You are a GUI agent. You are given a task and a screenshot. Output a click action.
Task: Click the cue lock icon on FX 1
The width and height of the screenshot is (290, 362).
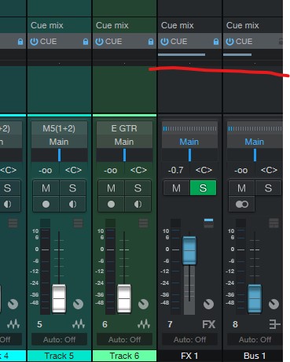pos(216,42)
